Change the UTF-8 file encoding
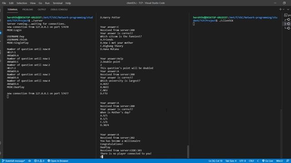Screen dimensions: 291x163 point(242,161)
